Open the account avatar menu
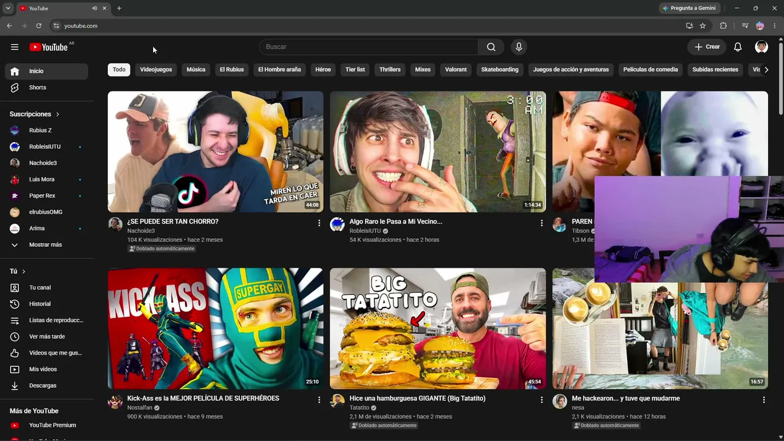784x441 pixels. 761,47
